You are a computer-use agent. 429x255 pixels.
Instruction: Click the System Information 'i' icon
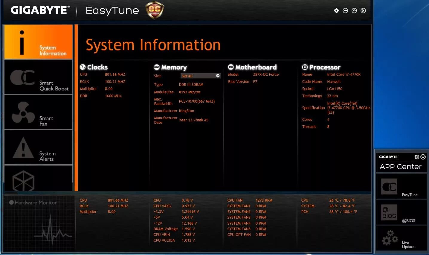22,42
